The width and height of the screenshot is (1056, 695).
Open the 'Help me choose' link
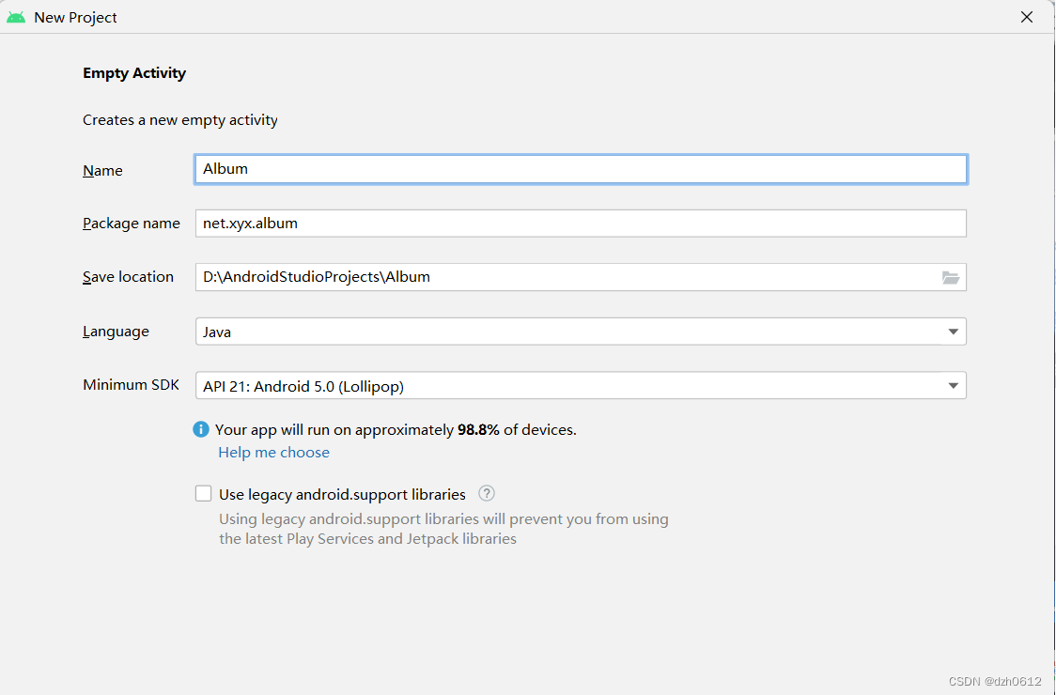273,453
